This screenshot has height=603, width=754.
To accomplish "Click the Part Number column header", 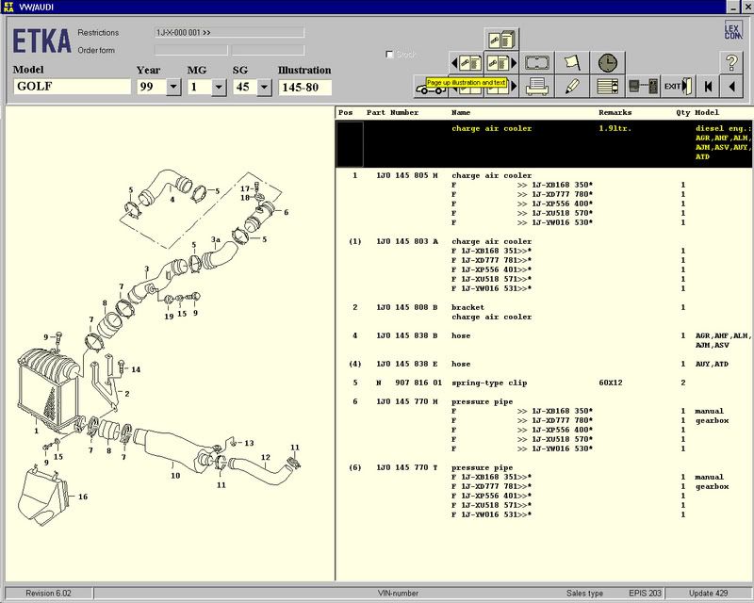I will (x=392, y=112).
